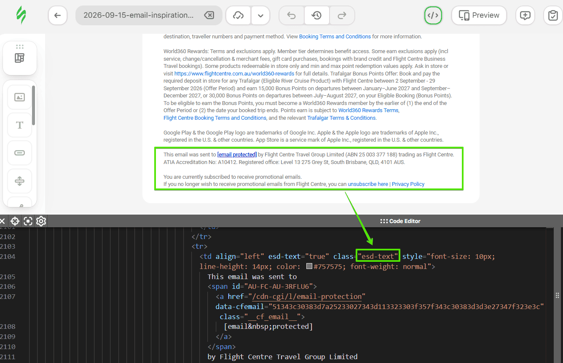Click the Stripo lightning logo
This screenshot has width=563, height=363.
pos(21,16)
